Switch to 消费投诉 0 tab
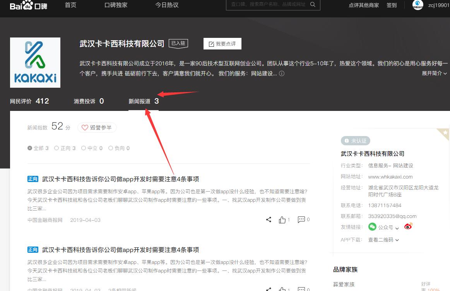 point(89,101)
